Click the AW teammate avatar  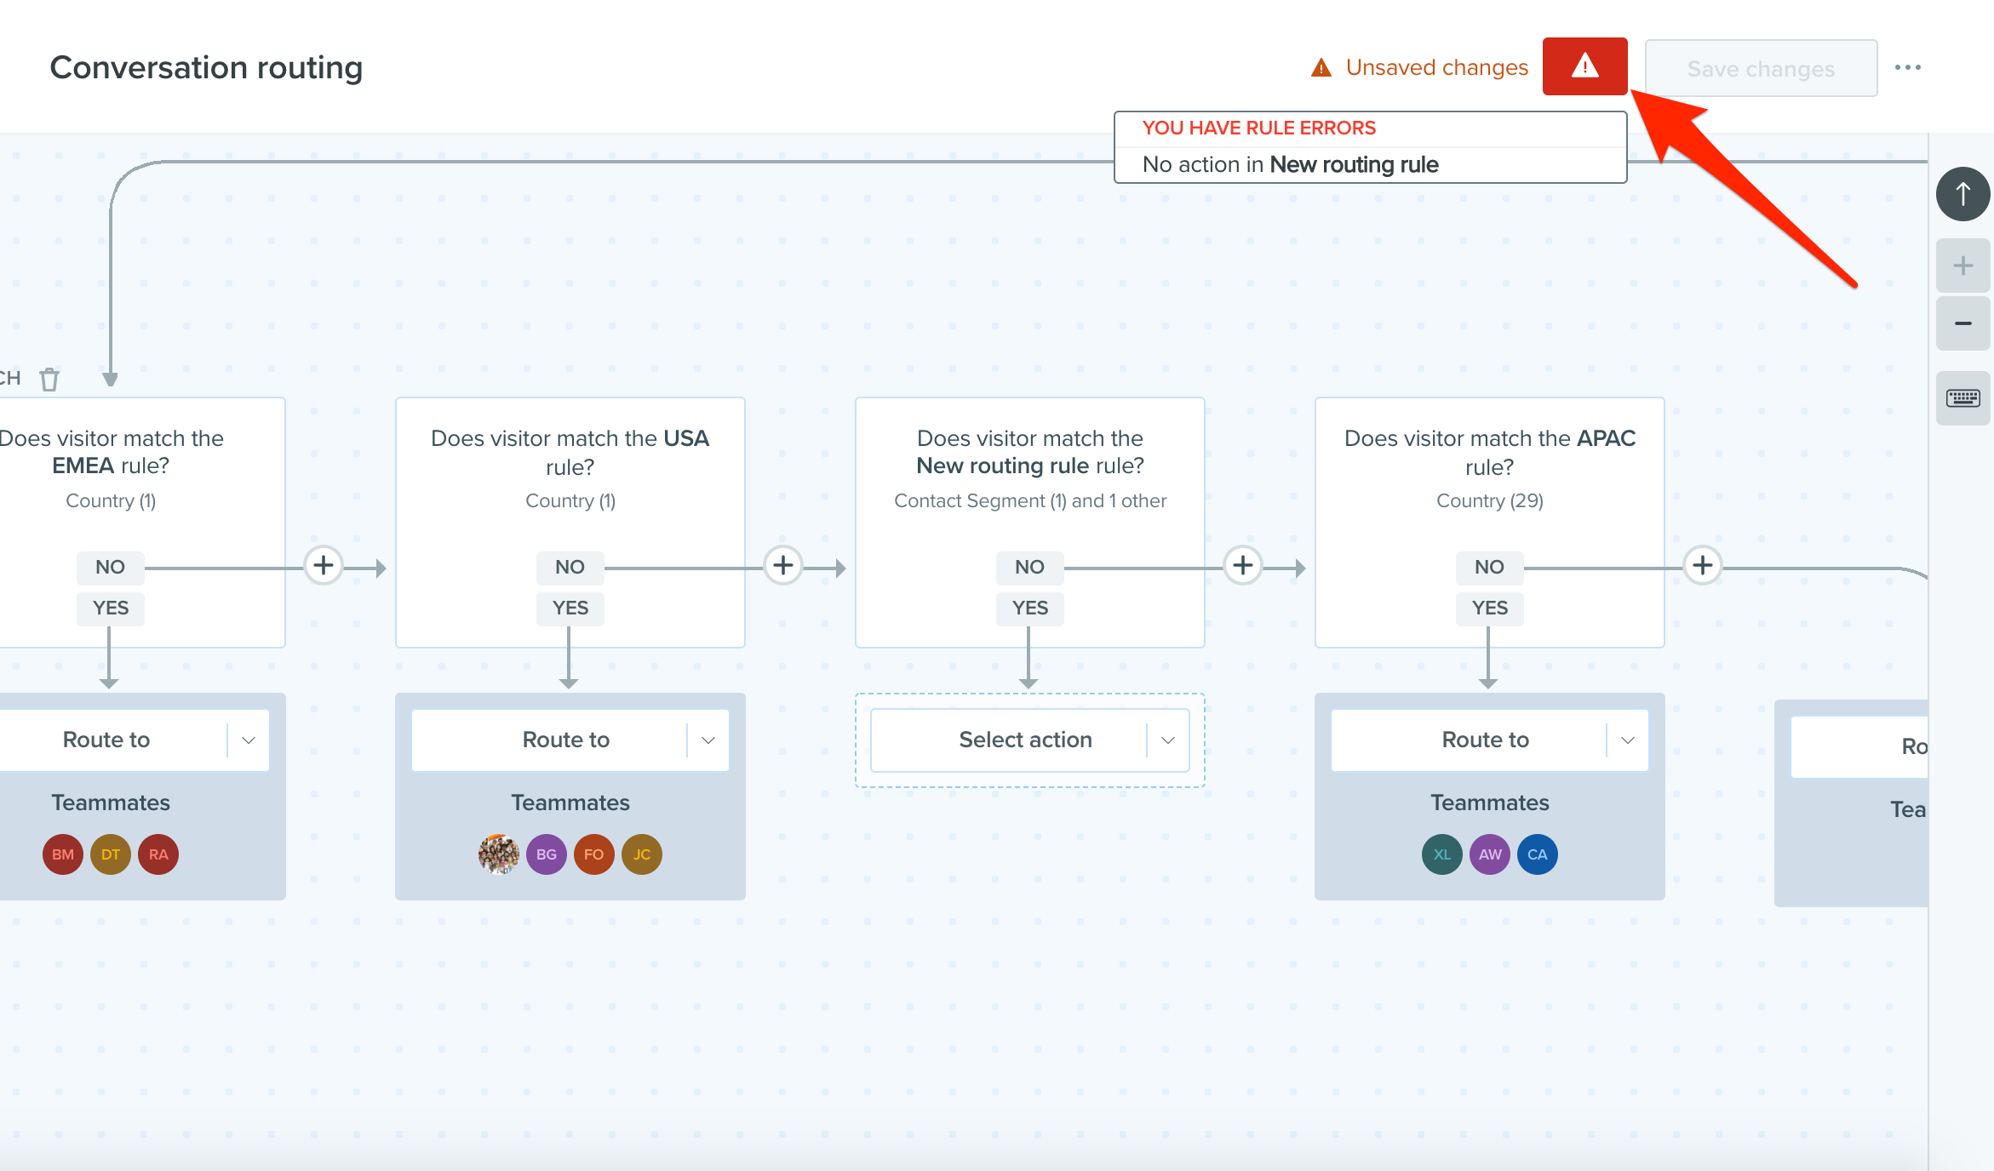pos(1490,854)
